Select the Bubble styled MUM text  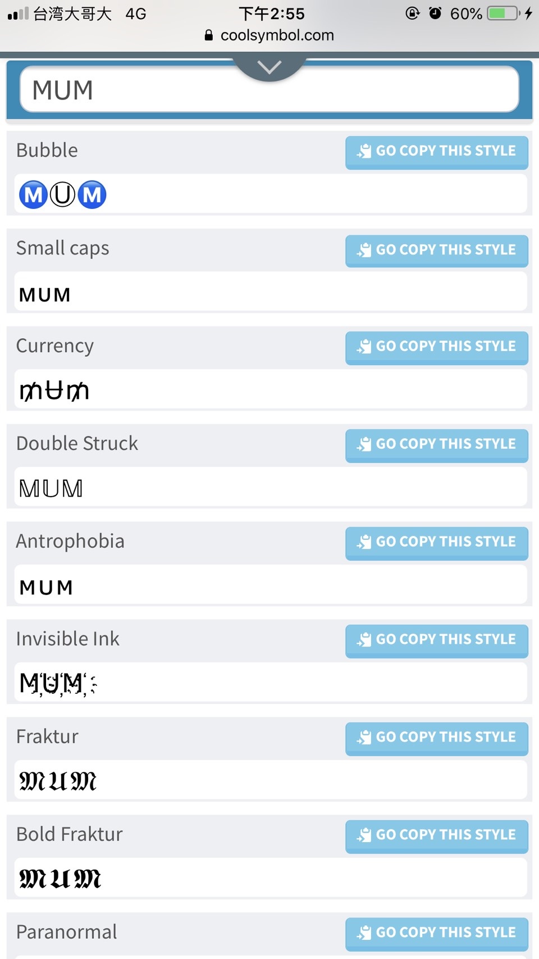[x=63, y=194]
